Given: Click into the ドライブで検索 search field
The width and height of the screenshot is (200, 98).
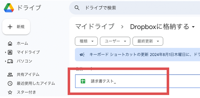Looking at the screenshot, I should (x=135, y=8).
